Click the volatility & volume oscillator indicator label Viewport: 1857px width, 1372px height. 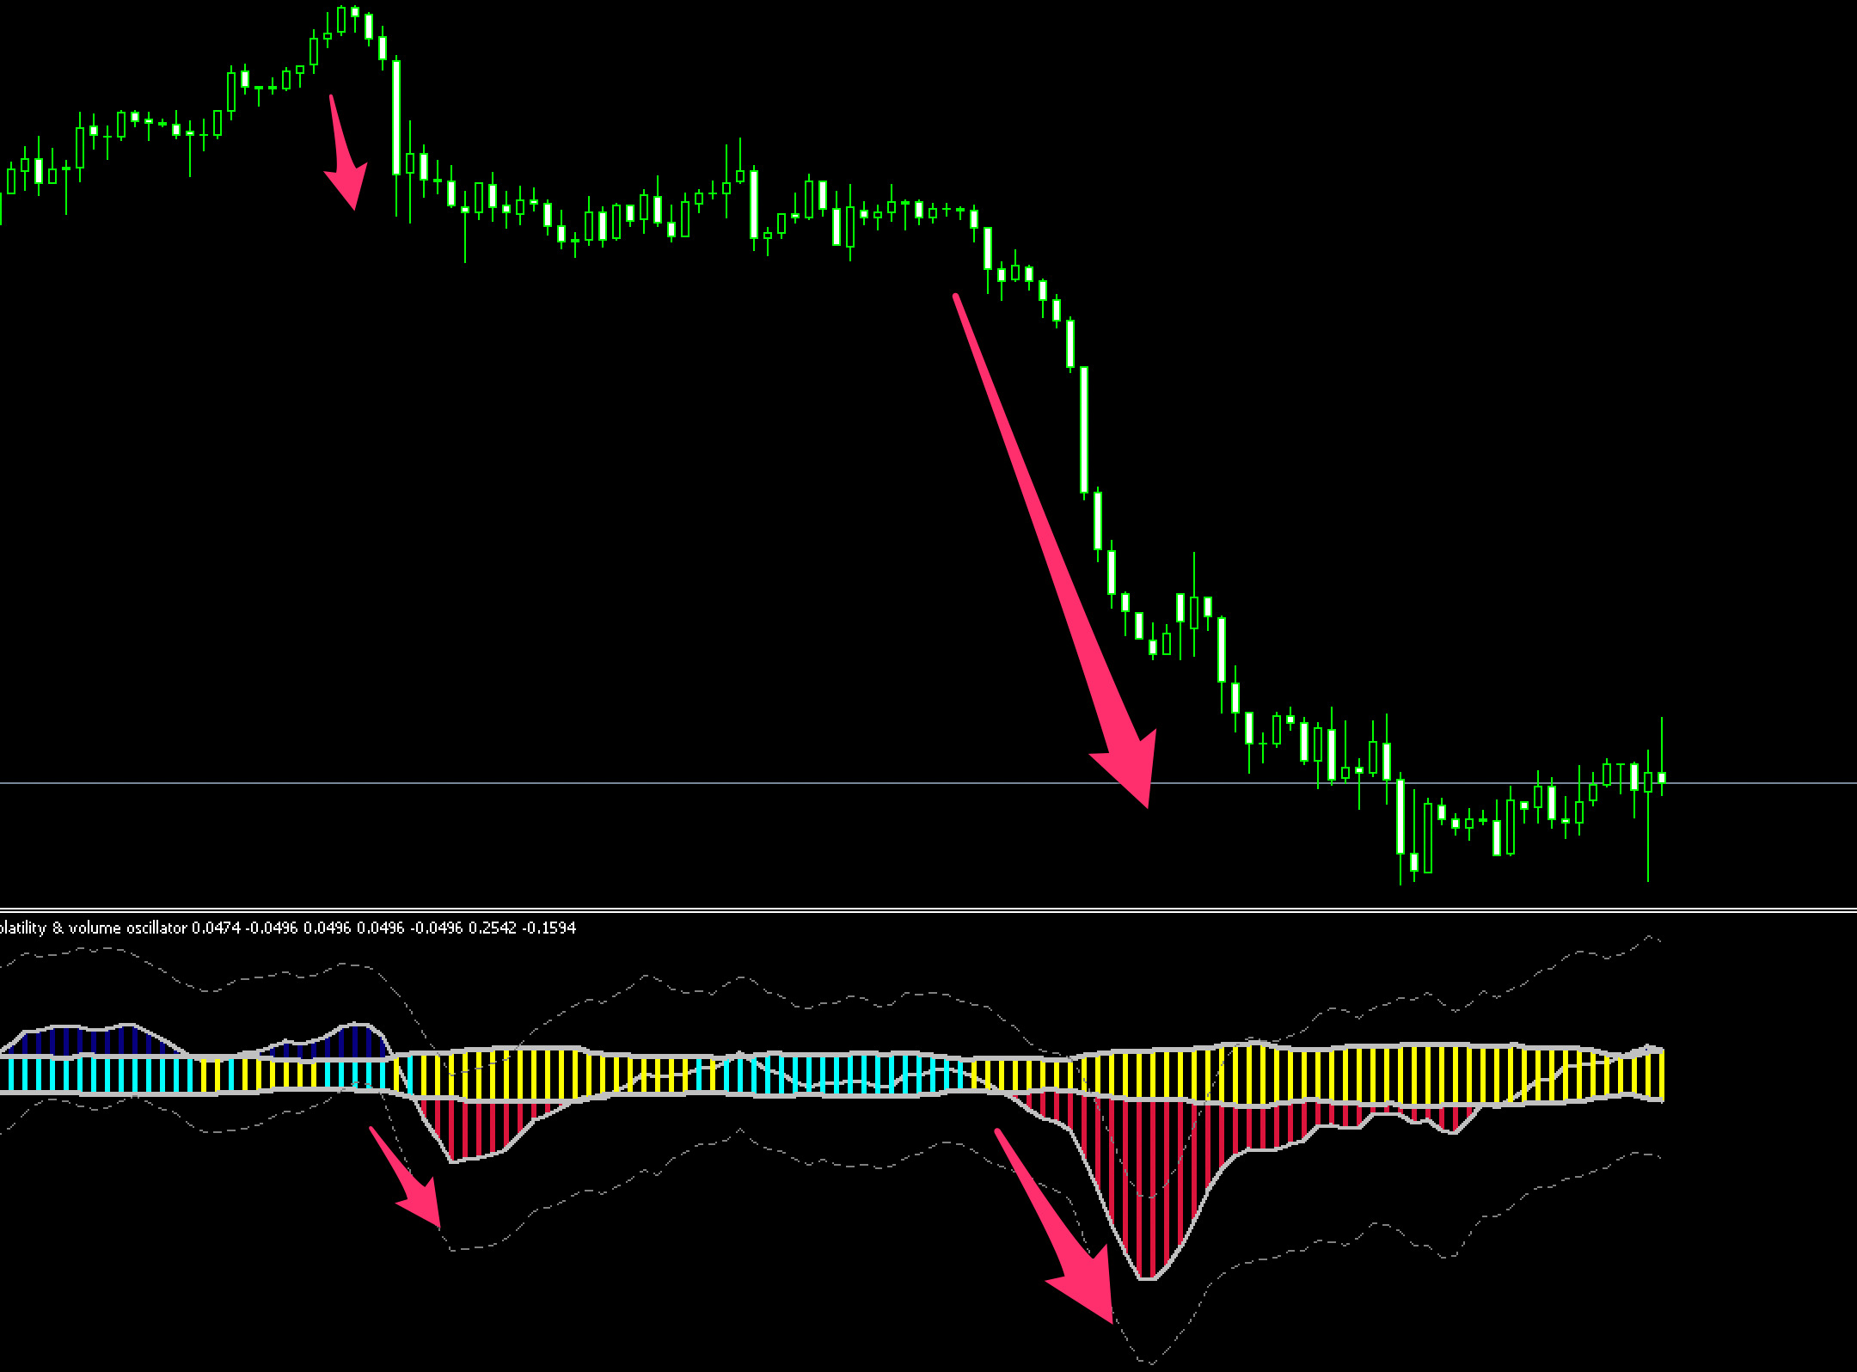click(288, 928)
